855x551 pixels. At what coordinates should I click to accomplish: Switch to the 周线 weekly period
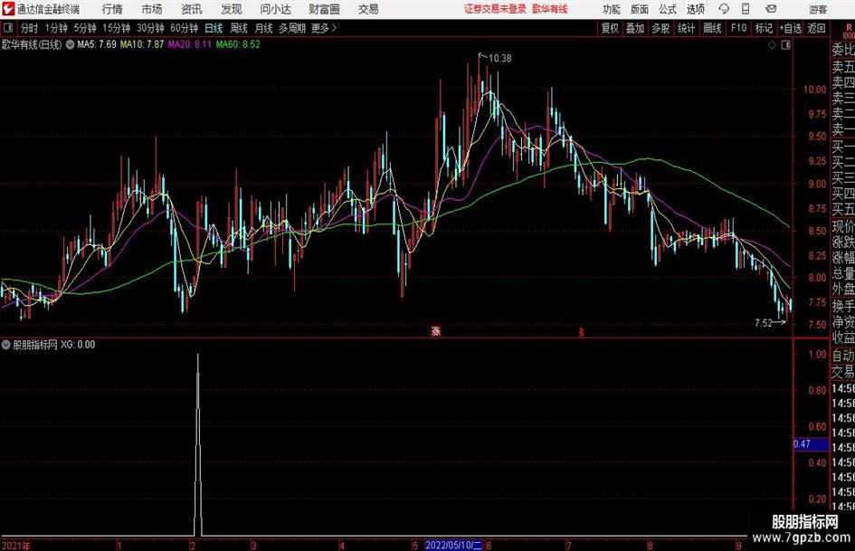[239, 28]
